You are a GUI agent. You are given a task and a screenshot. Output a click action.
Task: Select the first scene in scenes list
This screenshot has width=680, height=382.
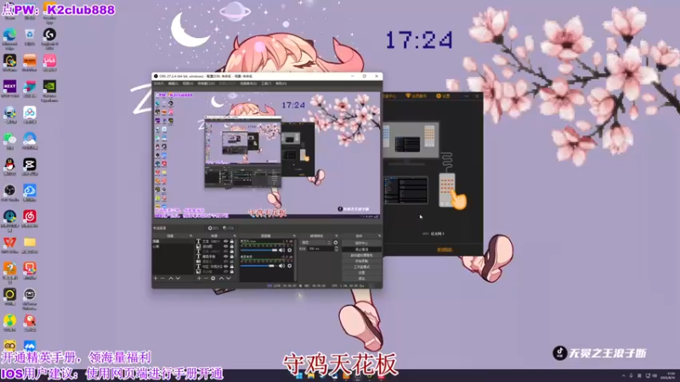click(x=173, y=241)
